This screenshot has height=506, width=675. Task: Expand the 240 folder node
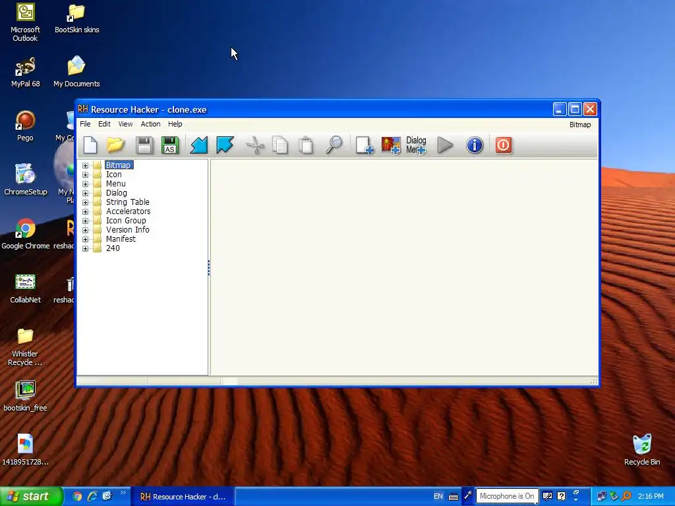coord(85,248)
